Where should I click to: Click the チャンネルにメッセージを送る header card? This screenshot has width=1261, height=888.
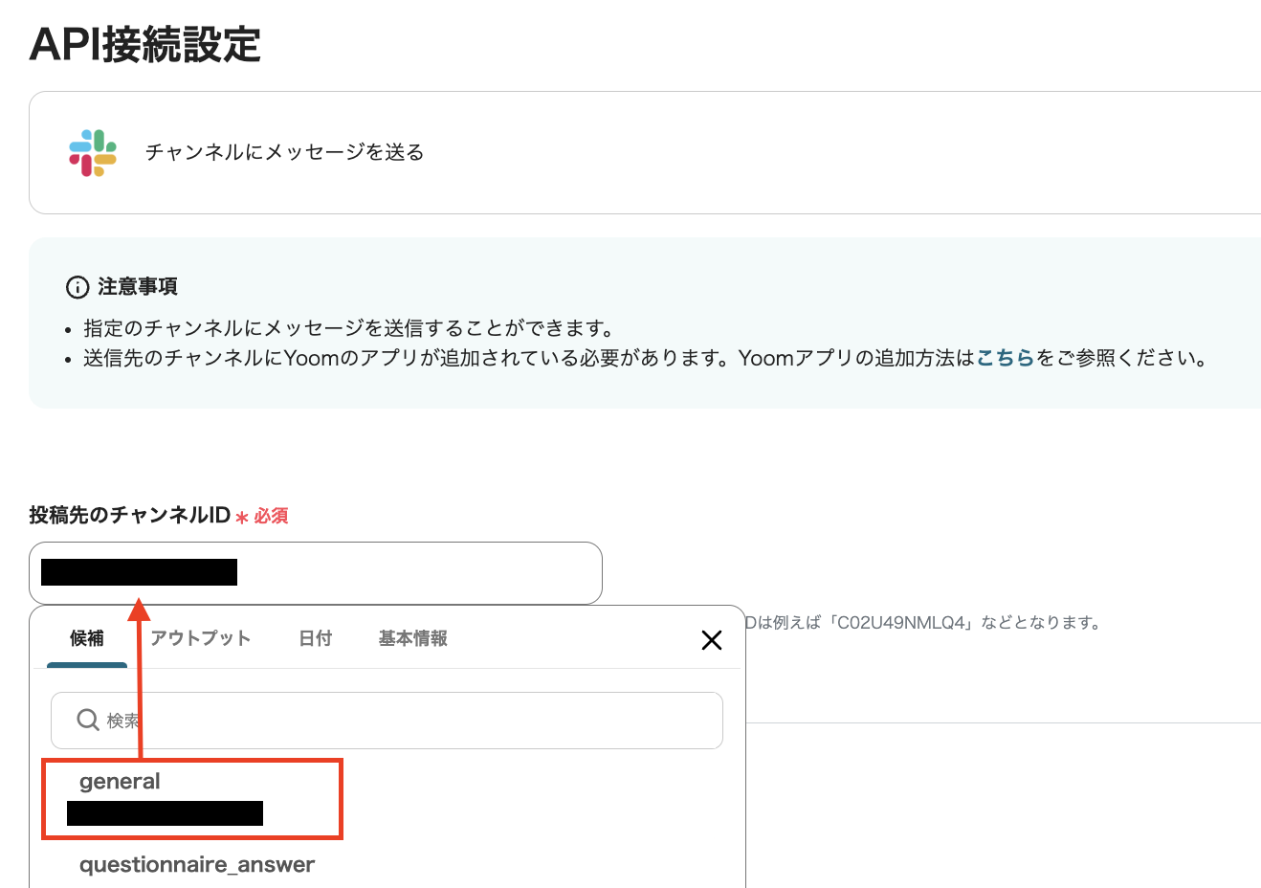click(x=283, y=151)
